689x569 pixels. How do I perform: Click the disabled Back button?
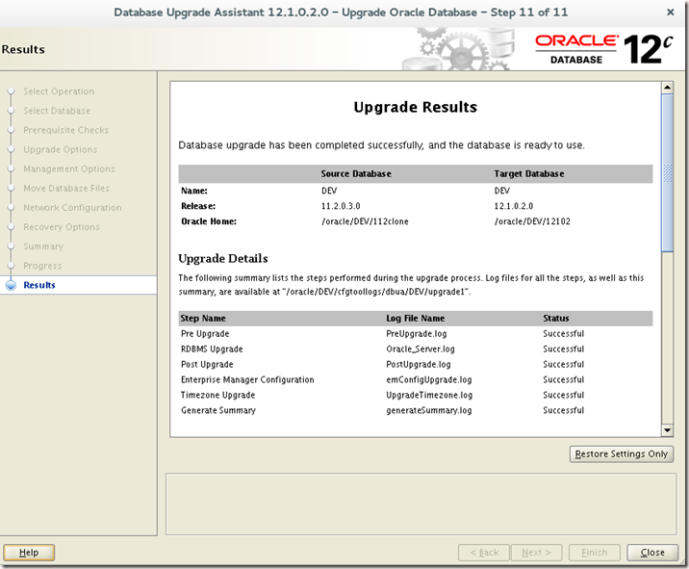tap(484, 553)
